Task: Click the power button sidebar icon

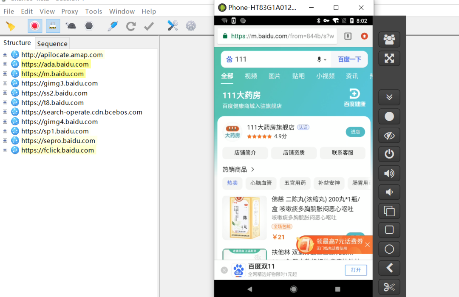Action: [389, 154]
